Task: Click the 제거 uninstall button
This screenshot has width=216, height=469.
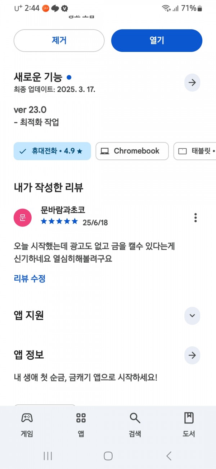Action: [59, 40]
